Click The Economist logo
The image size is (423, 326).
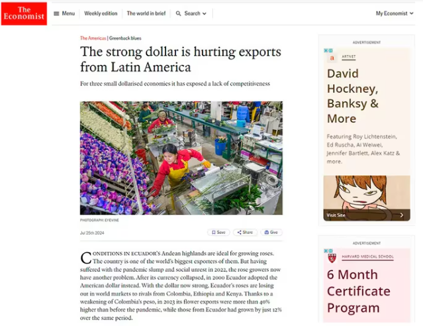(x=24, y=13)
